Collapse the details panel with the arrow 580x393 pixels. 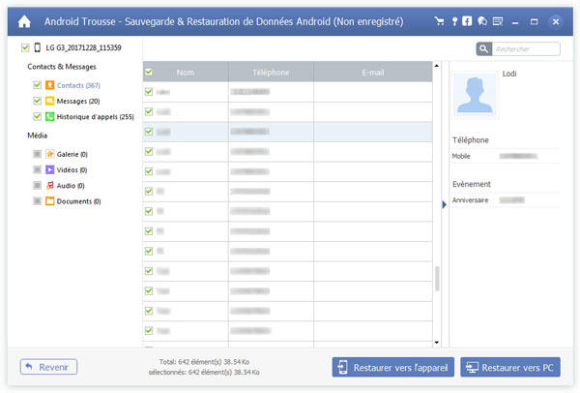click(x=444, y=204)
